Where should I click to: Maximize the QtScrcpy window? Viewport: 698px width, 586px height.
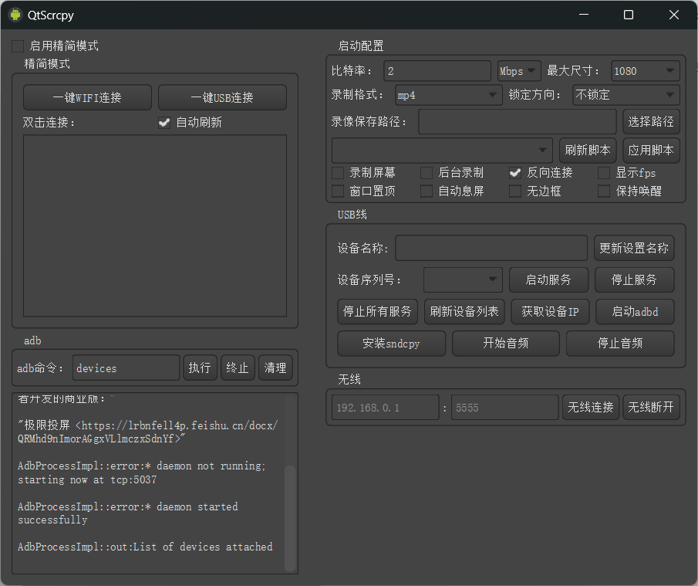pyautogui.click(x=629, y=15)
